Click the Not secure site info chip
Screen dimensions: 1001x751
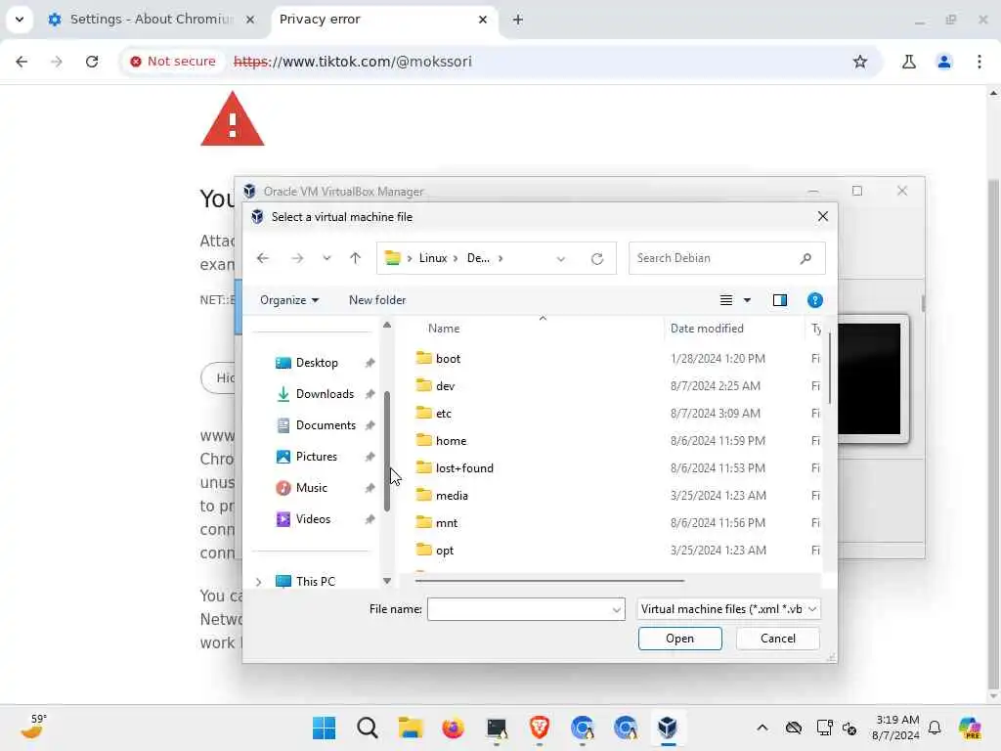click(x=172, y=62)
